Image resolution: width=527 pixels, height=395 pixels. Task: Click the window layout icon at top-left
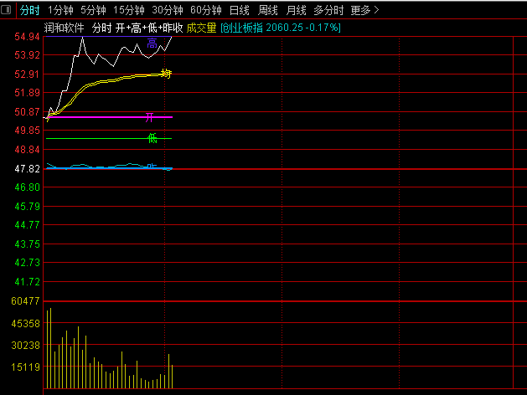coord(7,10)
